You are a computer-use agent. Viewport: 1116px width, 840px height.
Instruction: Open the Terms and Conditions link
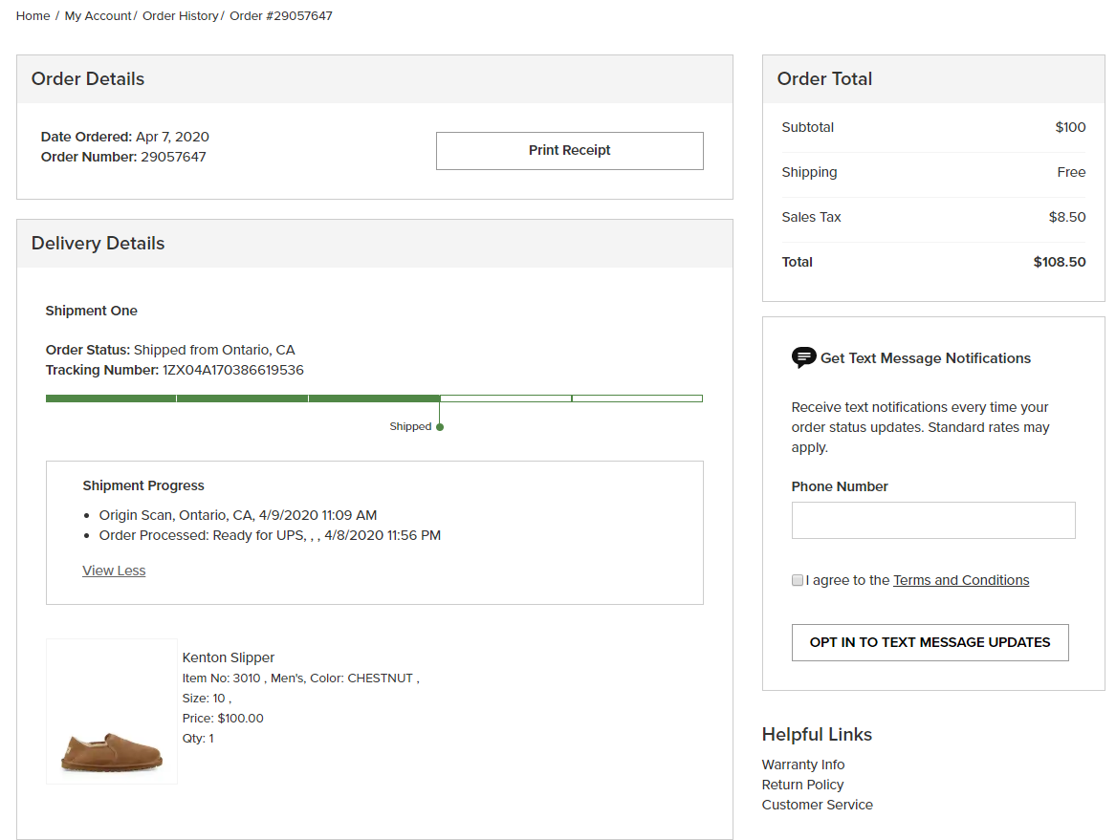961,580
